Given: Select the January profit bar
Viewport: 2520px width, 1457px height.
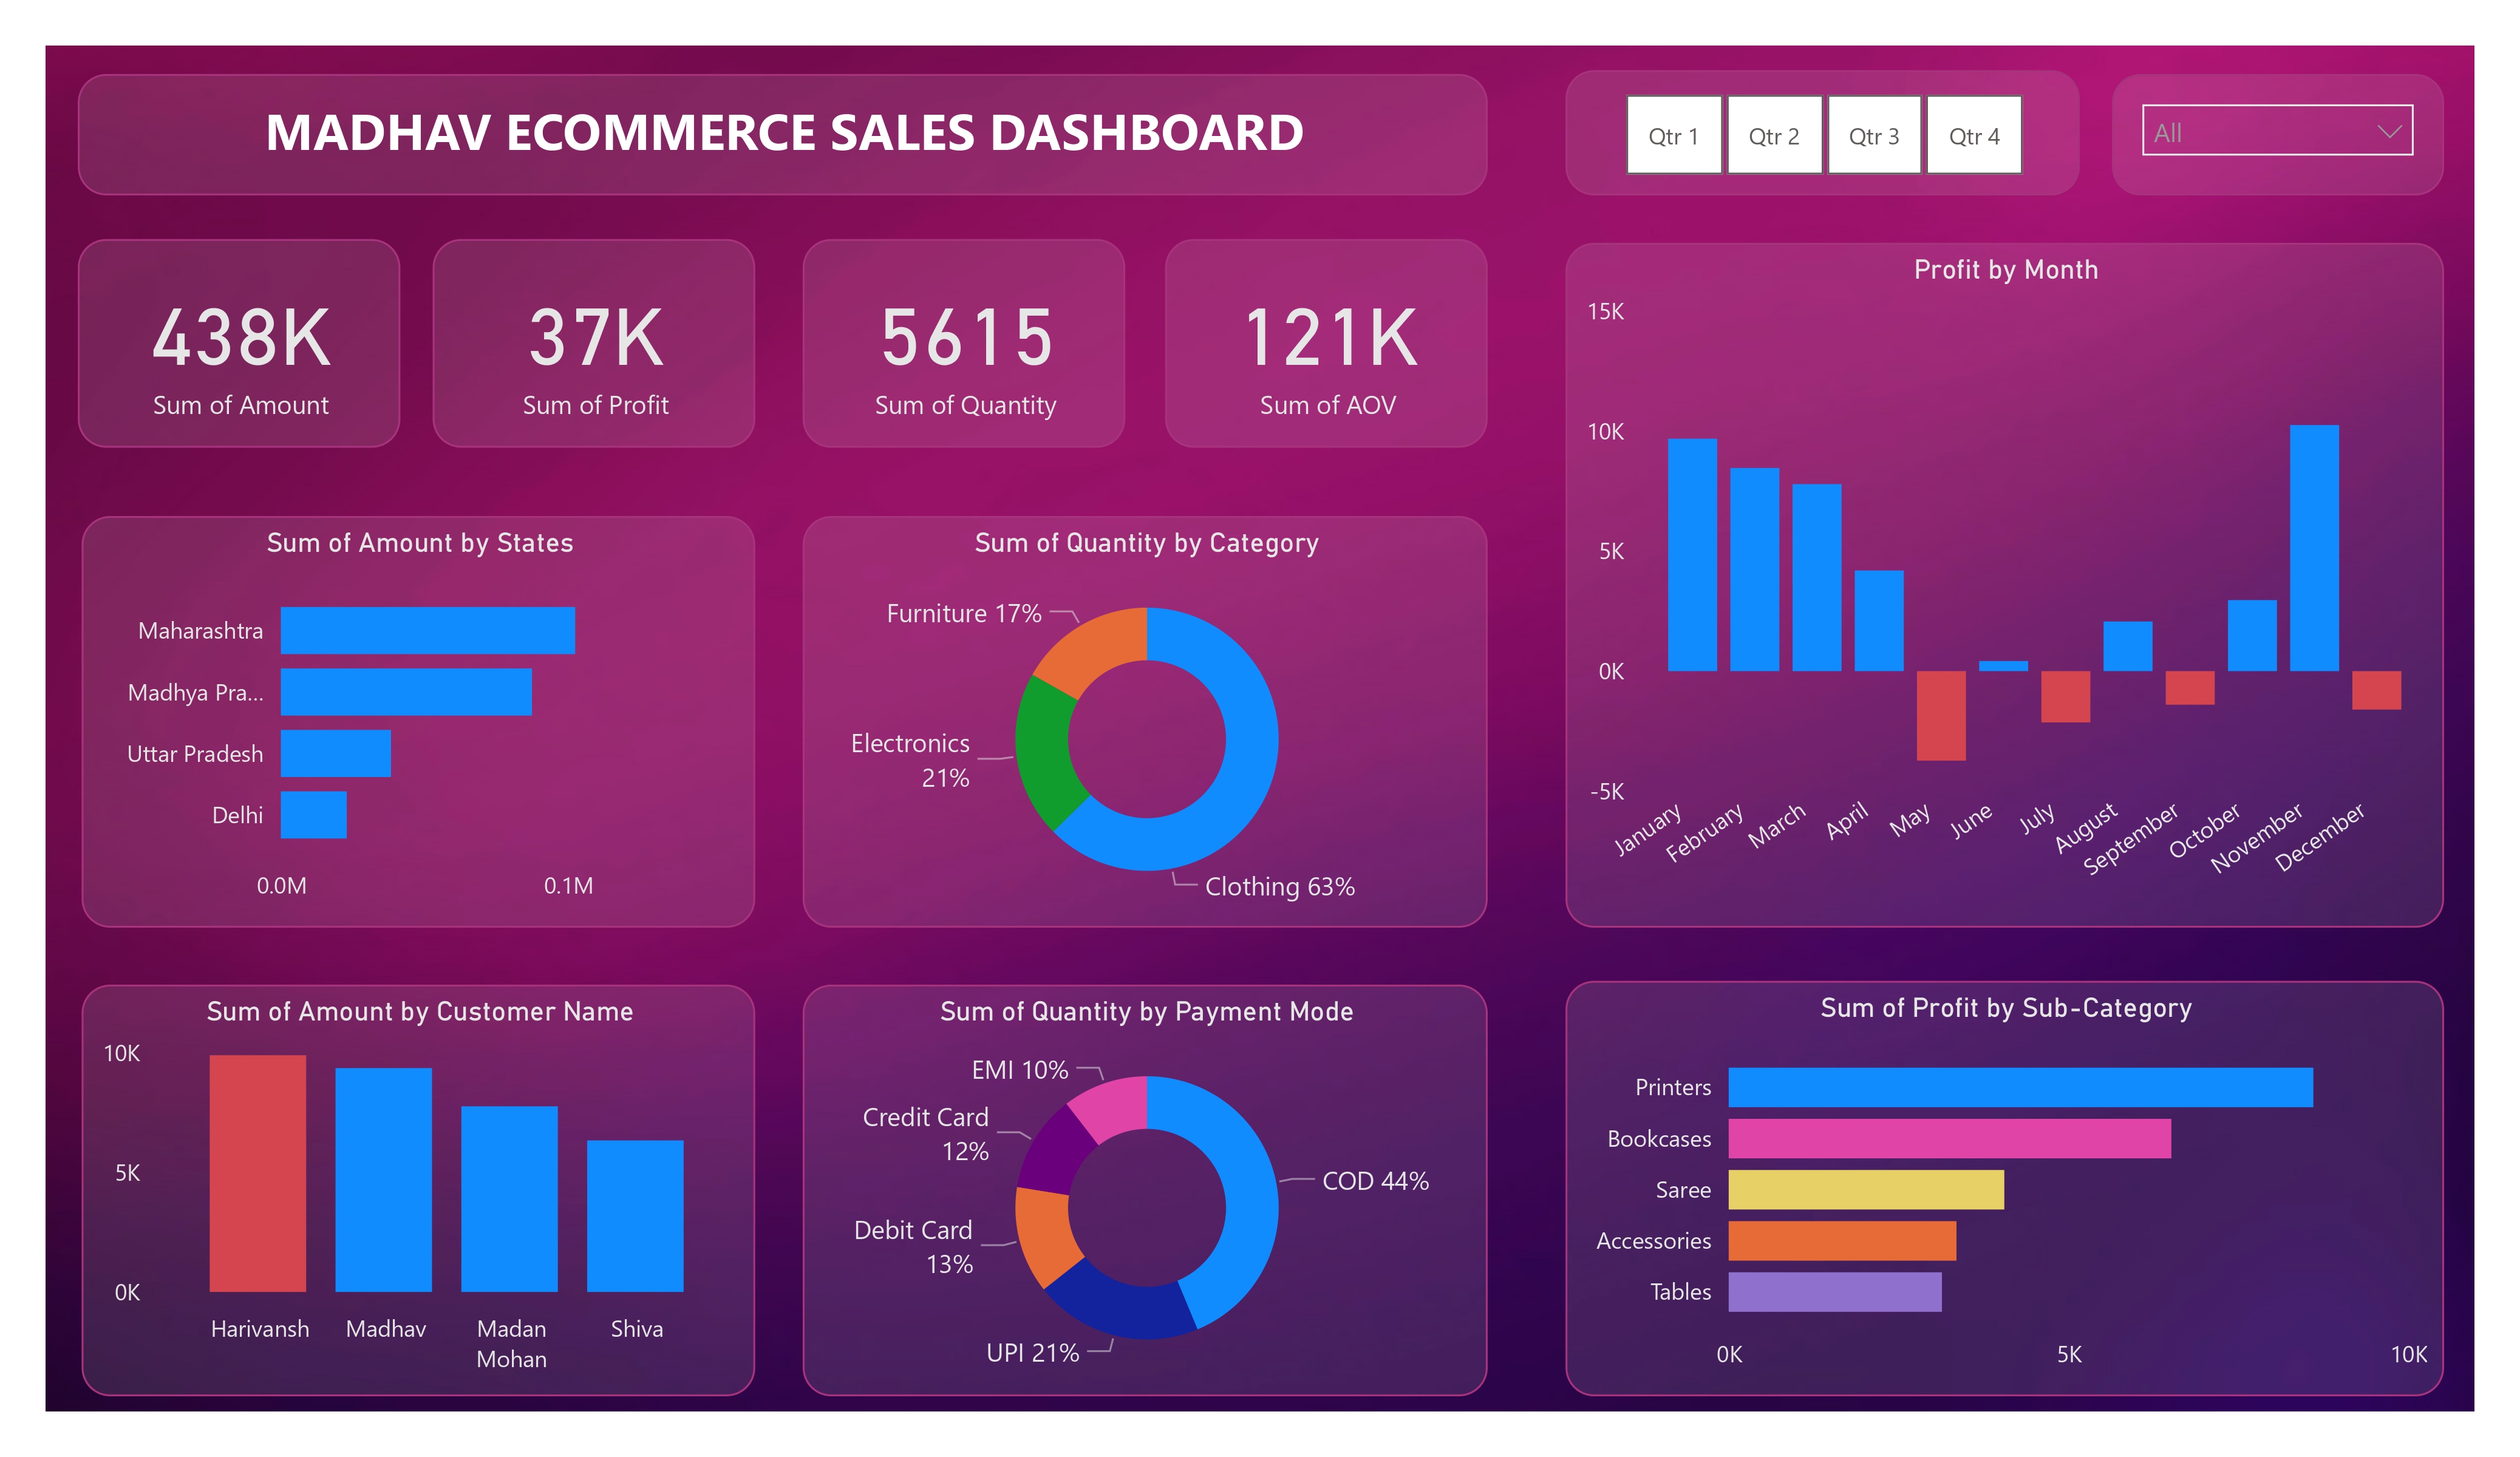Looking at the screenshot, I should tap(1692, 555).
